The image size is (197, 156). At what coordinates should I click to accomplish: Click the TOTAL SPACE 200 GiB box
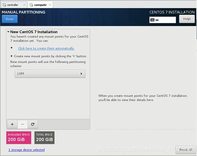(x=44, y=137)
